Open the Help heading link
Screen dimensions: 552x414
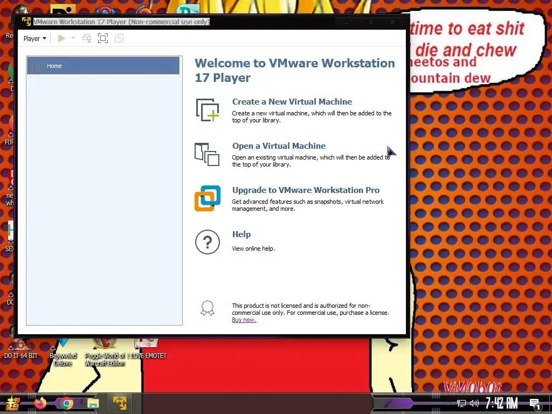pos(241,234)
